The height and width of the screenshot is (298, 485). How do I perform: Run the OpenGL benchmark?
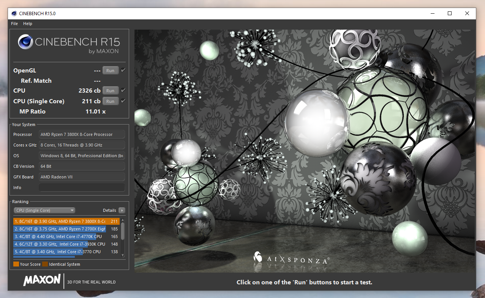(x=111, y=71)
